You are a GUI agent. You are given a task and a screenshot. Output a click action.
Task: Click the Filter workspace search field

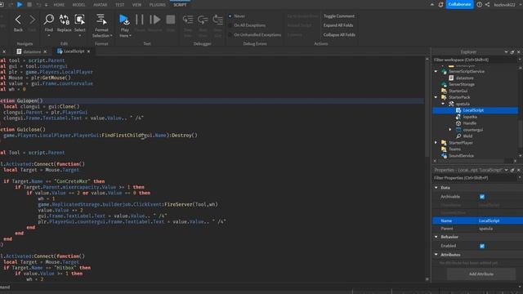(x=476, y=60)
